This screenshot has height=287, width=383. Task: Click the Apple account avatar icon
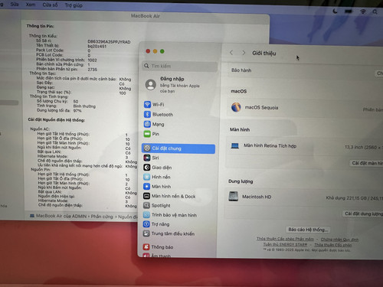[x=151, y=84]
